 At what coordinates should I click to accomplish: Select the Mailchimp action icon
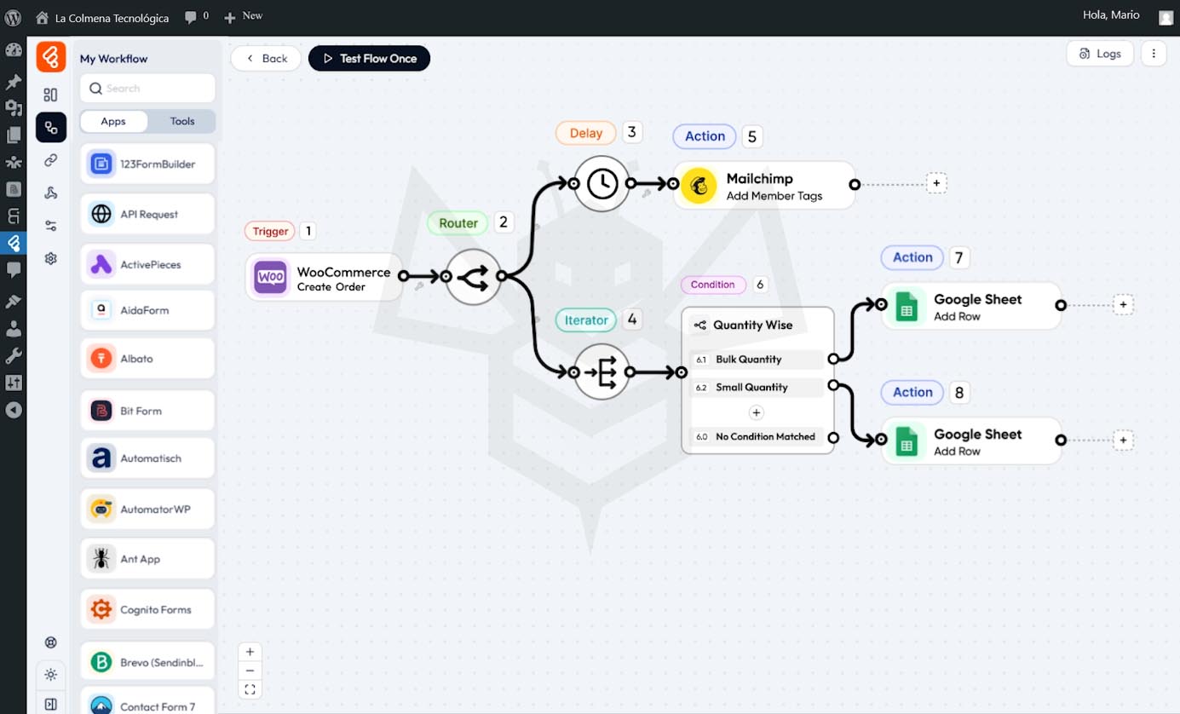699,185
